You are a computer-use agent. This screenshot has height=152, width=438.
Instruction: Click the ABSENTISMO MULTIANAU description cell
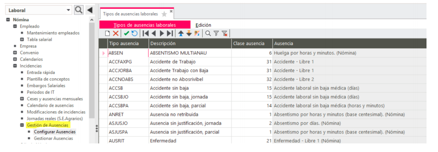[x=190, y=53]
